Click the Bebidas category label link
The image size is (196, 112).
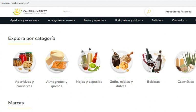coord(153,82)
